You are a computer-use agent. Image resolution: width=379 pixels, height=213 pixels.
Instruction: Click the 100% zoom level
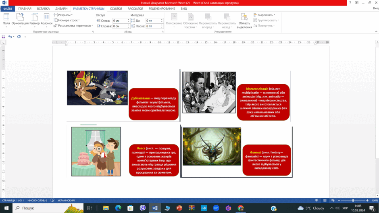(x=375, y=201)
